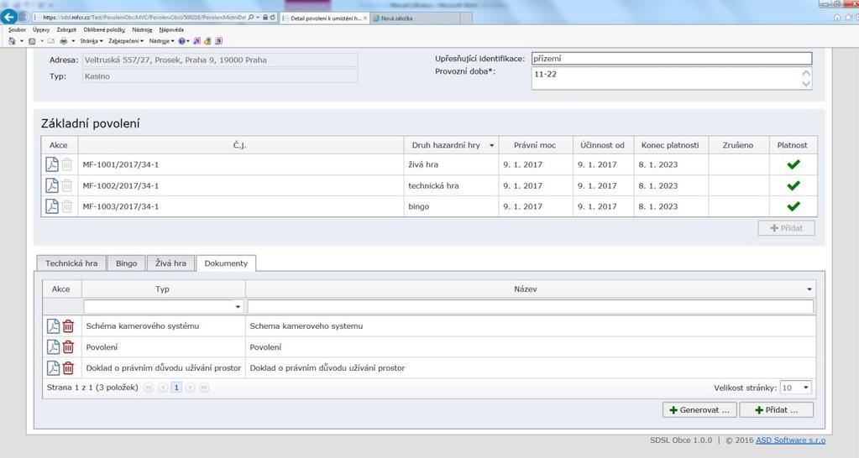Viewport: 859px width, 458px height.
Task: Click the lock security icon in address bar
Action: click(x=265, y=18)
